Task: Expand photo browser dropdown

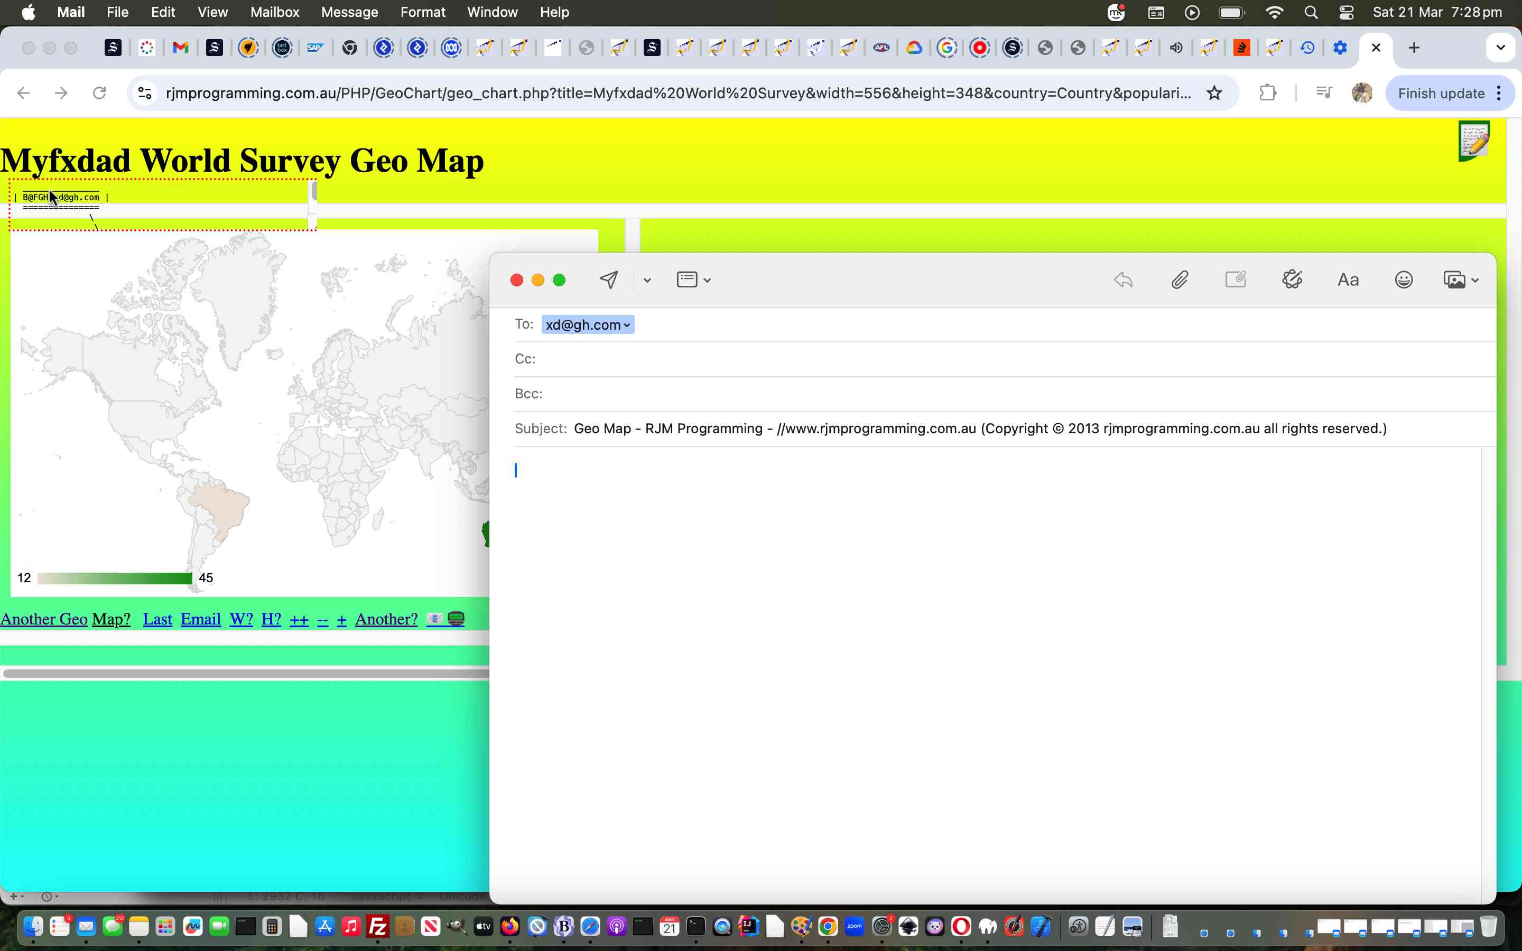Action: (1475, 281)
